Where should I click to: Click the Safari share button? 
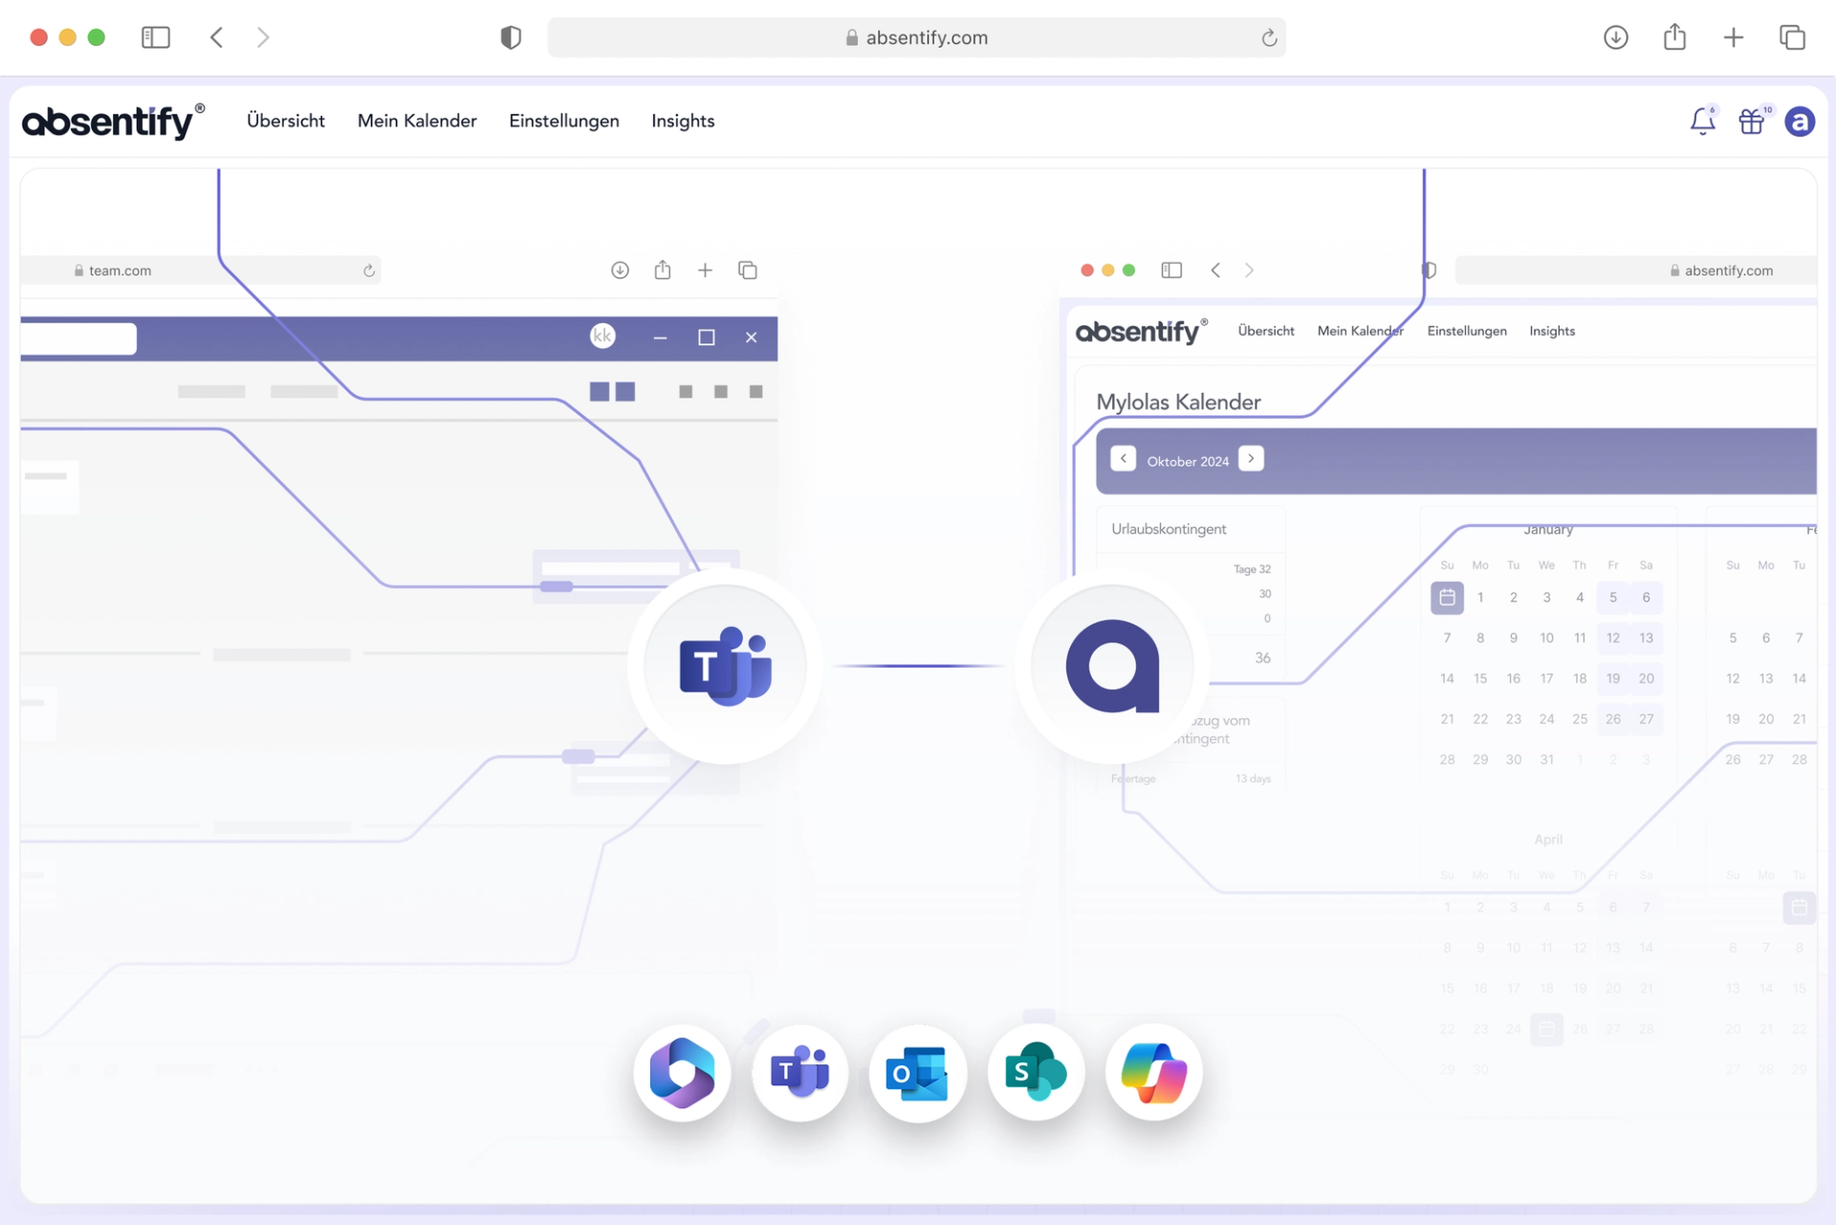(x=1674, y=37)
